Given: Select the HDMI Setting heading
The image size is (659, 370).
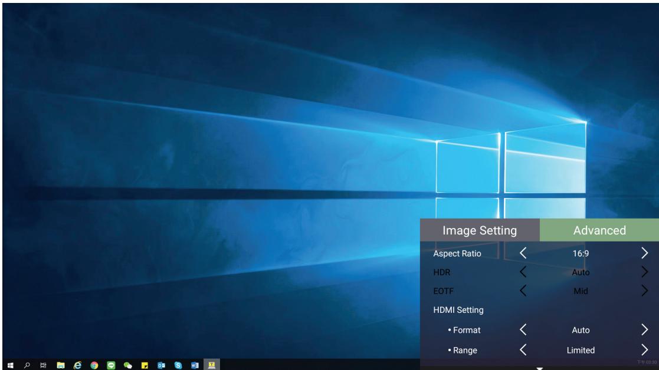Looking at the screenshot, I should [458, 310].
